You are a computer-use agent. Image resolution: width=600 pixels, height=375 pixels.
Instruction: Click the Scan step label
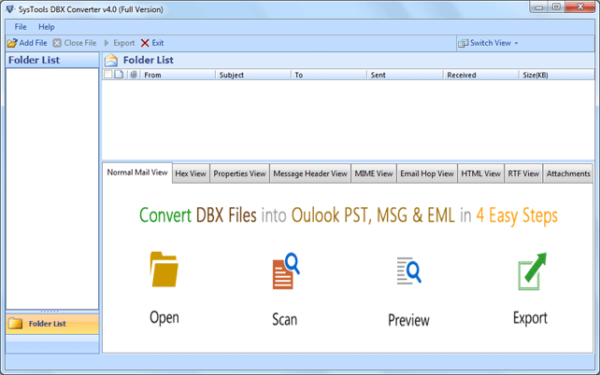coord(284,319)
